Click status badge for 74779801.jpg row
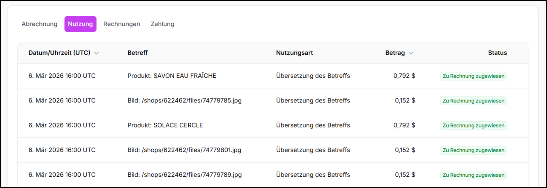This screenshot has height=188, width=547. (473, 150)
